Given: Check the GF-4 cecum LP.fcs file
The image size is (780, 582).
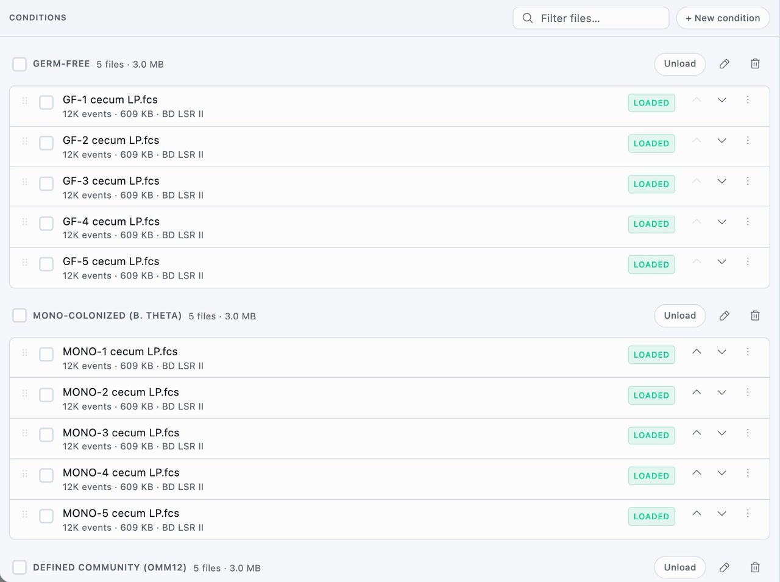Looking at the screenshot, I should (x=46, y=224).
